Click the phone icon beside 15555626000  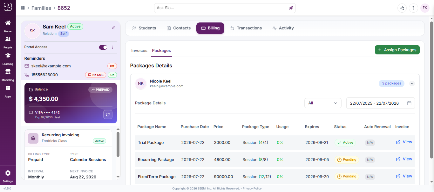(27, 75)
